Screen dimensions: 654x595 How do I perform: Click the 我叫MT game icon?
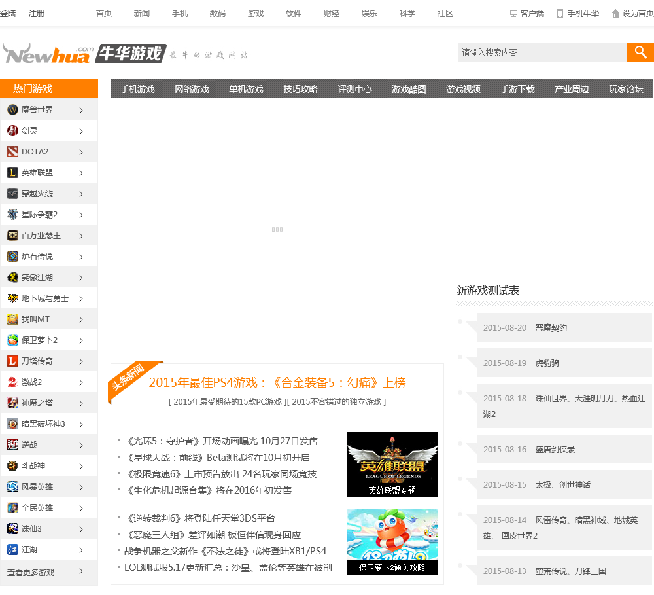(13, 319)
